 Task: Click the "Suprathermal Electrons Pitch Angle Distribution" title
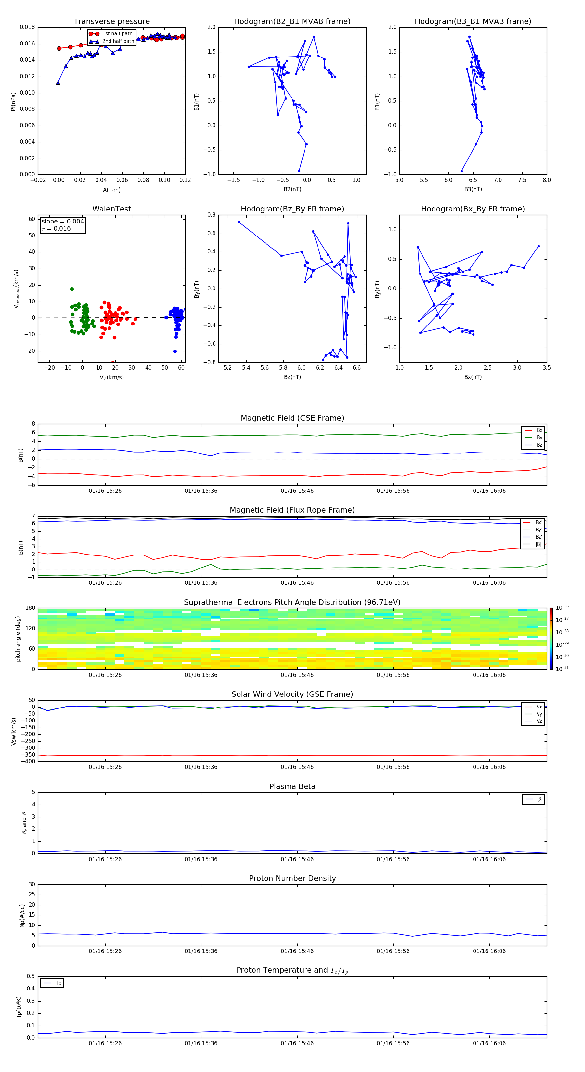(292, 603)
